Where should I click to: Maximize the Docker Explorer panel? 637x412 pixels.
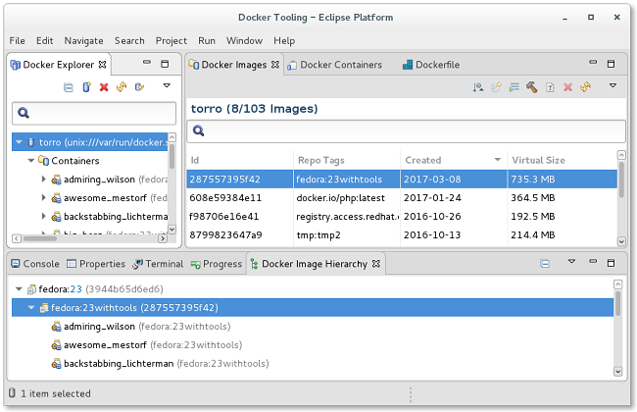[x=165, y=64]
